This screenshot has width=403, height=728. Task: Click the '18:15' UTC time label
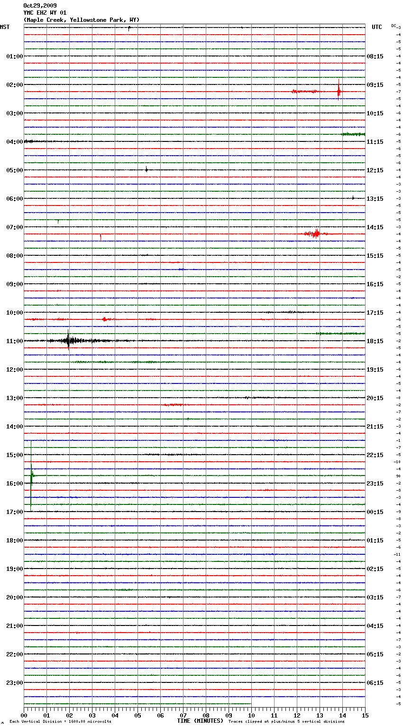tap(375, 341)
